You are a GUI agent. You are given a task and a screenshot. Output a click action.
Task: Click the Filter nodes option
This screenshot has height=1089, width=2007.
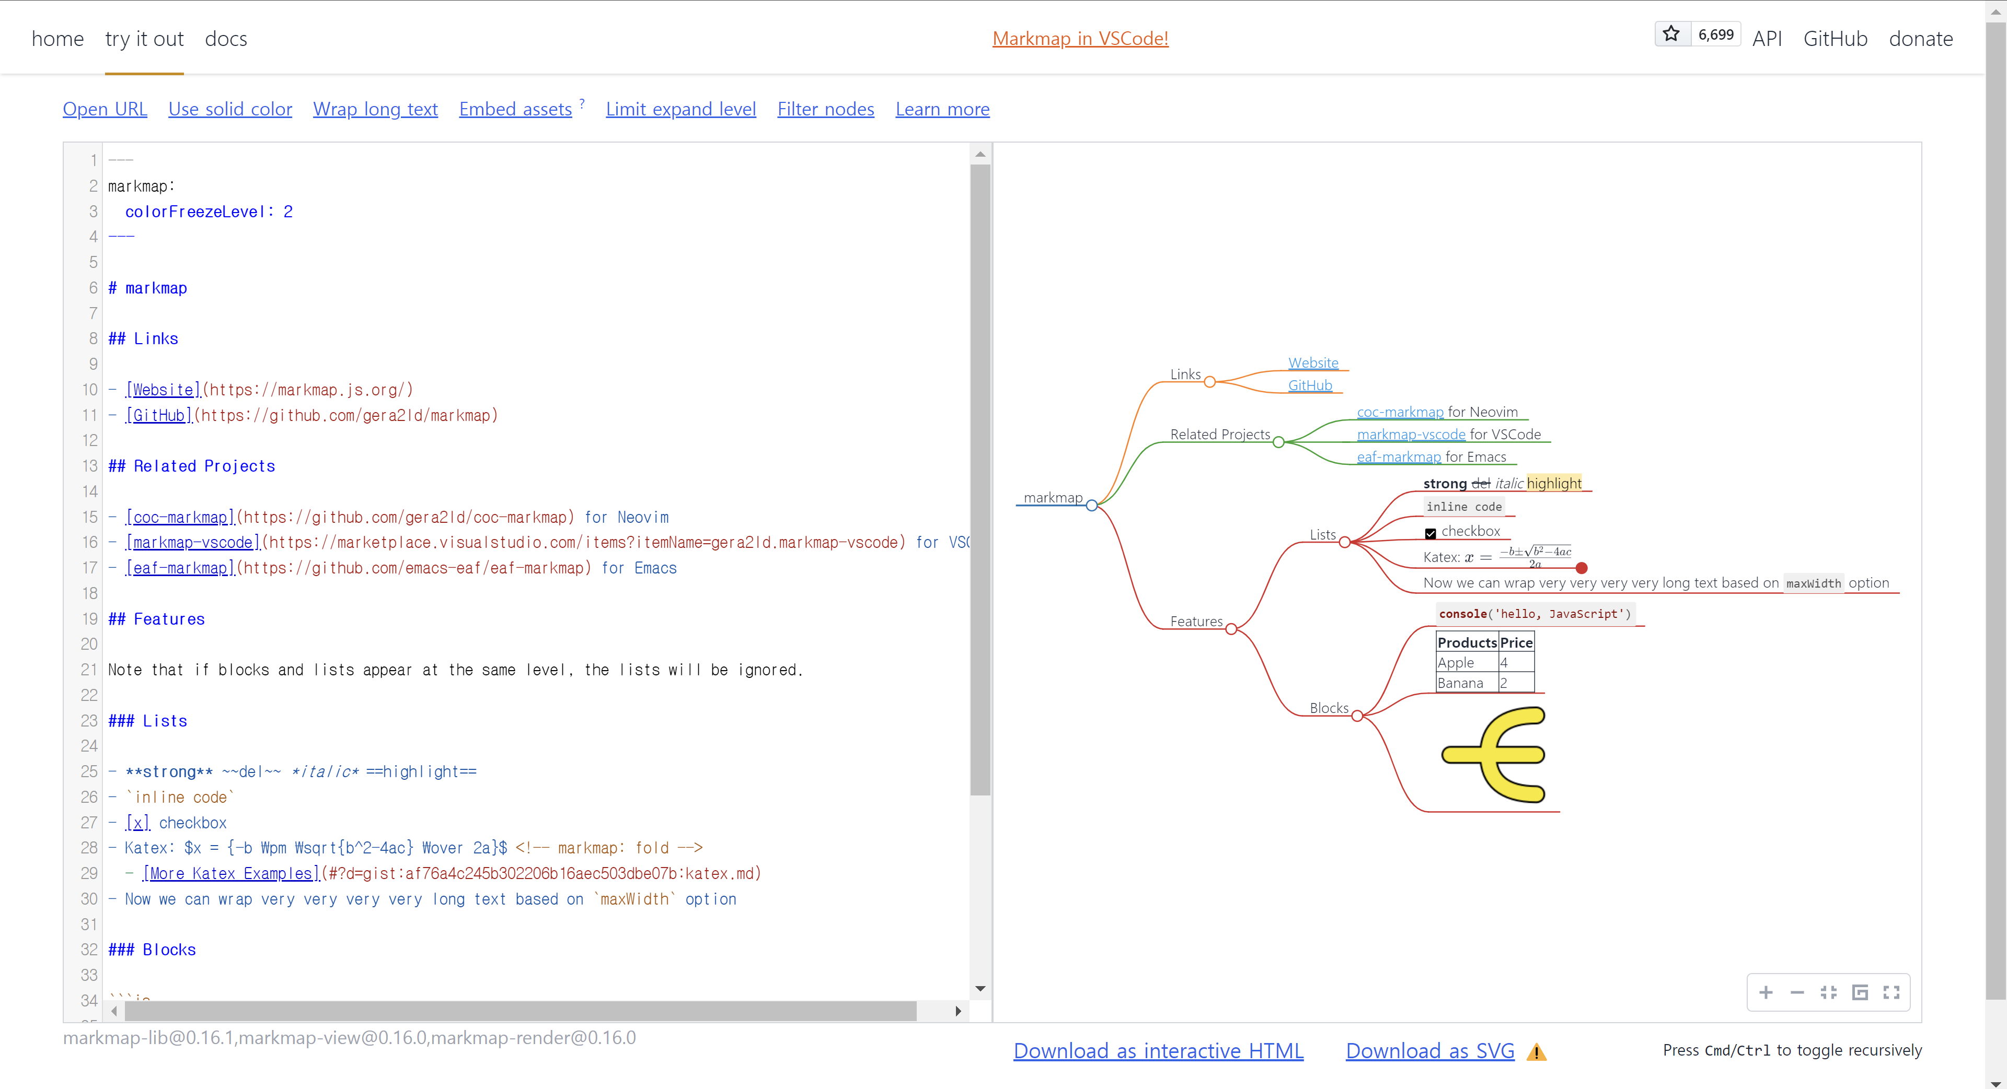(826, 109)
